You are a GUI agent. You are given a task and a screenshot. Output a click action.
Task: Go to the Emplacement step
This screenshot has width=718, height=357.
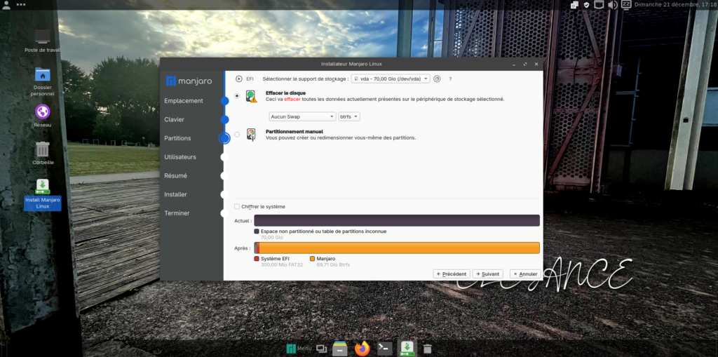click(184, 101)
